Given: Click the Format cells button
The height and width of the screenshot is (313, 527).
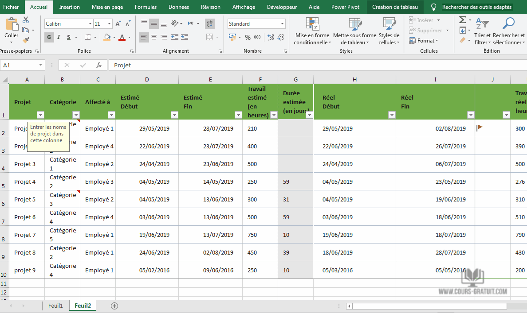Looking at the screenshot, I should 426,41.
